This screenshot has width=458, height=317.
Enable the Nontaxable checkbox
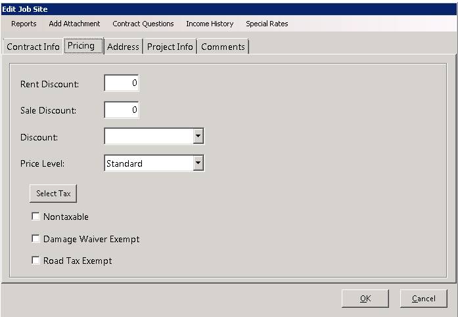coord(35,217)
